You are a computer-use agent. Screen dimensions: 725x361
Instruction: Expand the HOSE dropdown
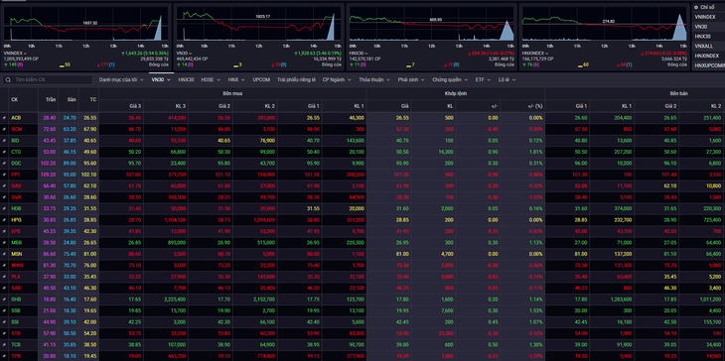click(x=211, y=80)
